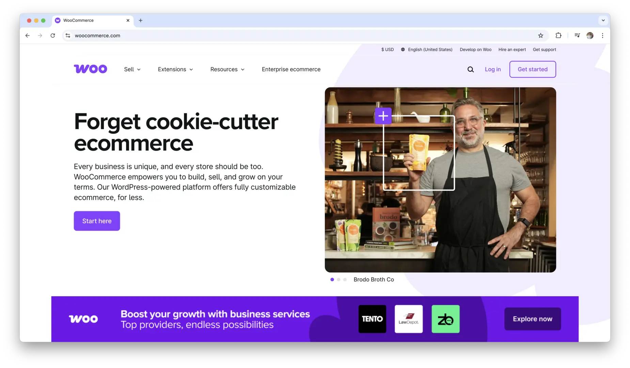Image resolution: width=630 pixels, height=368 pixels.
Task: Expand the Extensions dropdown menu
Action: pos(175,69)
